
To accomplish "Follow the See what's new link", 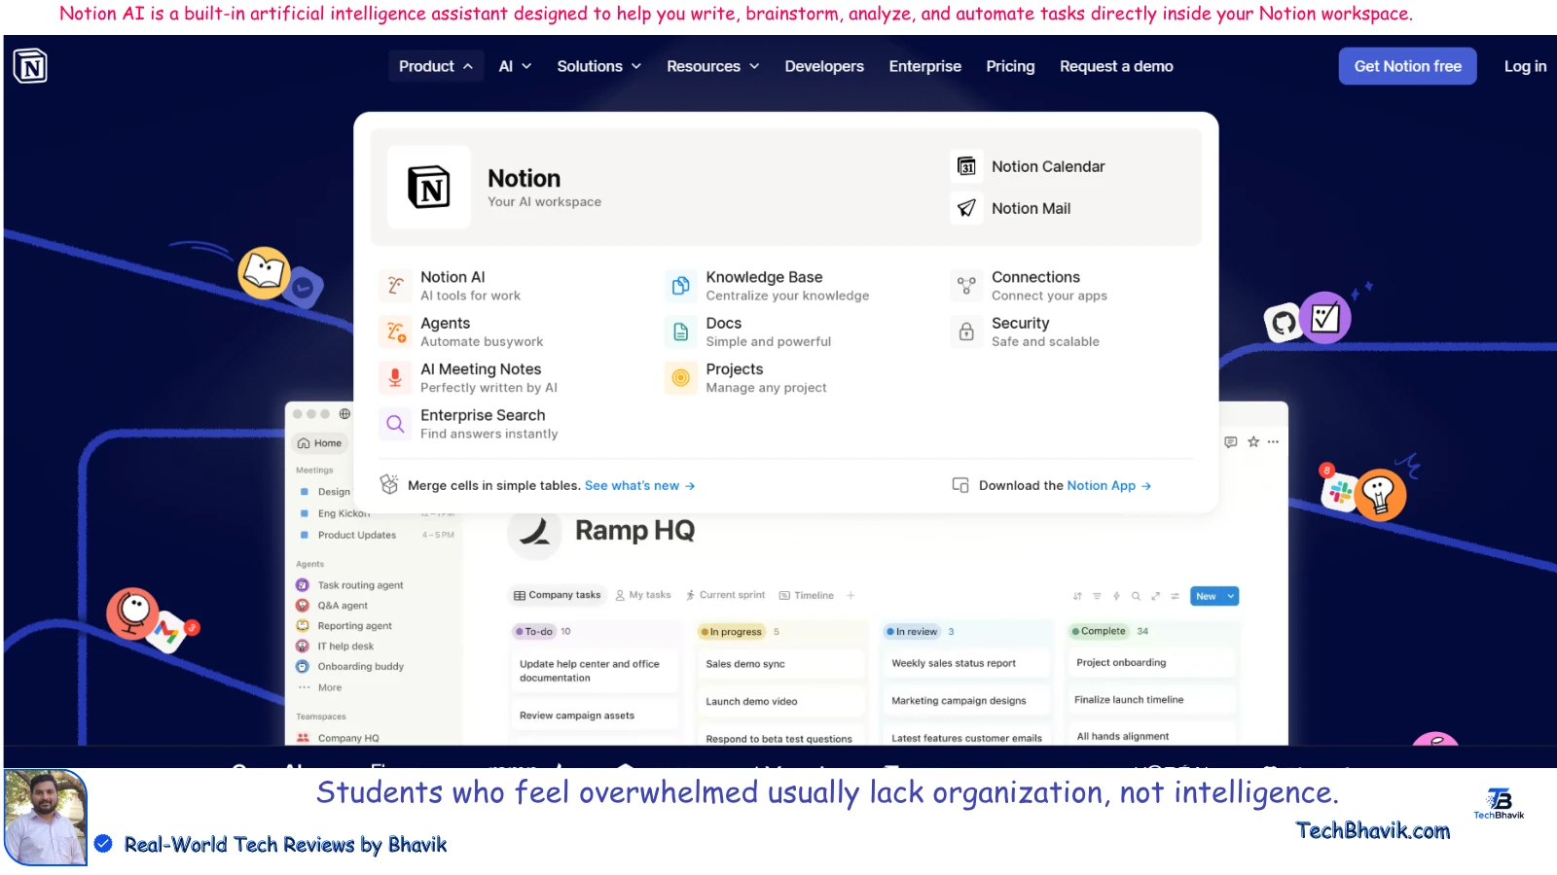I will [639, 485].
